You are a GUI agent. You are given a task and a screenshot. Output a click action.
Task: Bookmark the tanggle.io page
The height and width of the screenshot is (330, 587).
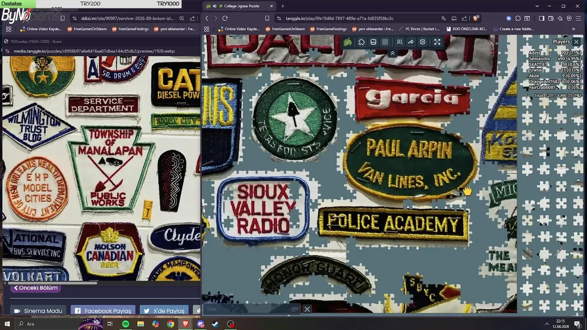click(267, 18)
